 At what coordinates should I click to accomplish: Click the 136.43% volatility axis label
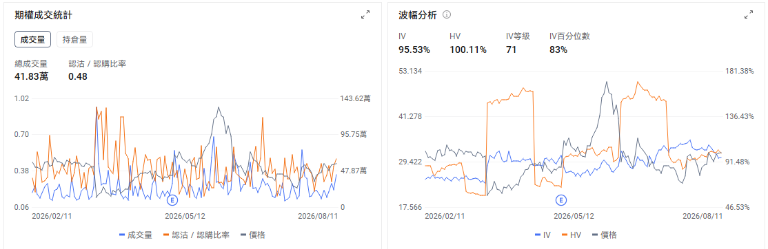coord(739,117)
